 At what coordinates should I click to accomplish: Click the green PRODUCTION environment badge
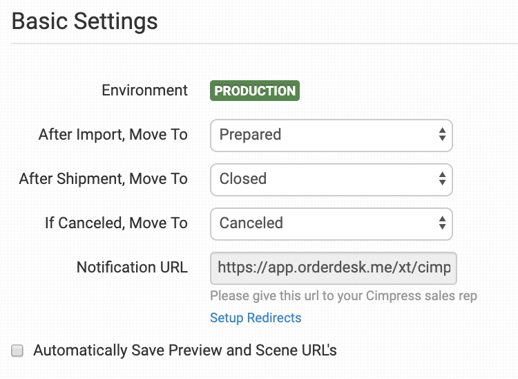255,91
